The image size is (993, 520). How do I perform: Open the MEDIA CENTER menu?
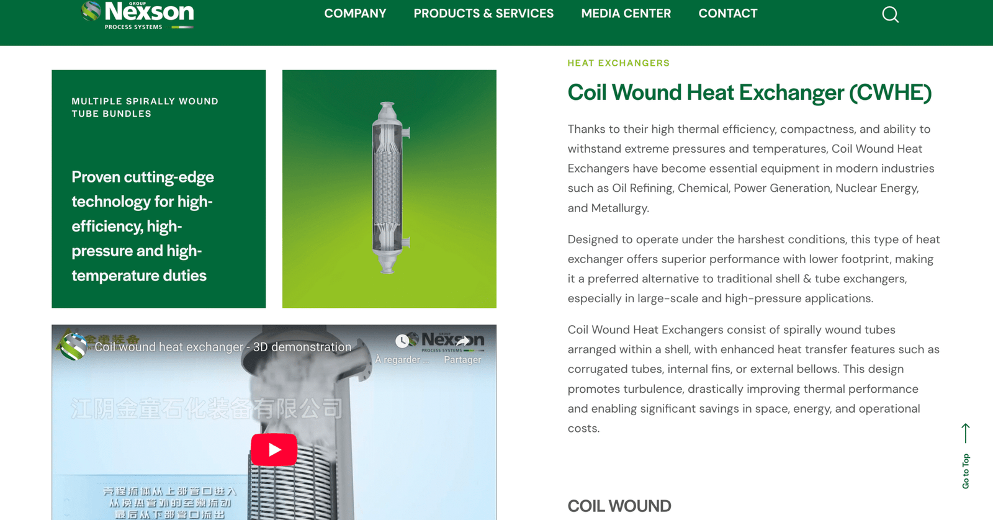(x=626, y=14)
